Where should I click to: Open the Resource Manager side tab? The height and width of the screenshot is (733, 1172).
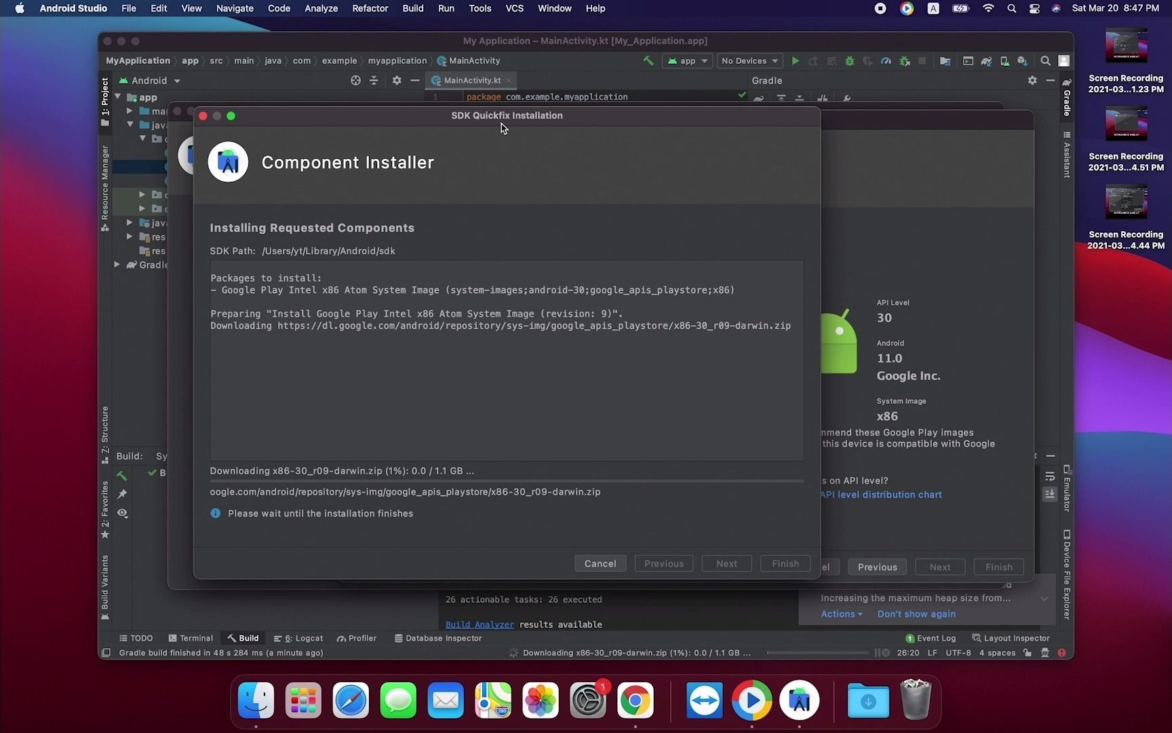pos(104,189)
